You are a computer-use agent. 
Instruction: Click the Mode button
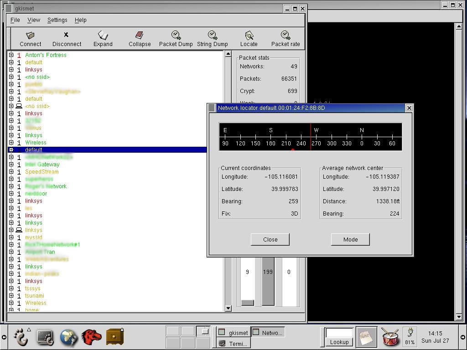(350, 239)
